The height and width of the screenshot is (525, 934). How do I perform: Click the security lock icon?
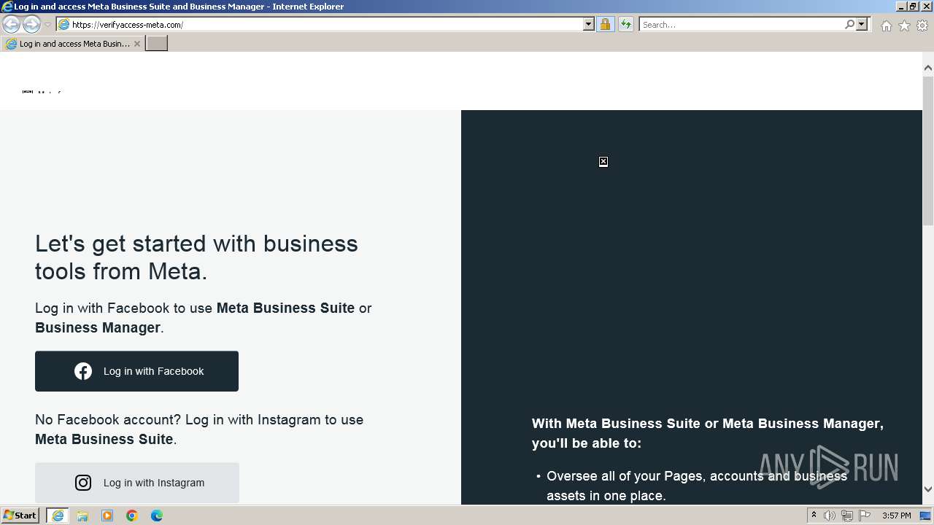(x=605, y=25)
